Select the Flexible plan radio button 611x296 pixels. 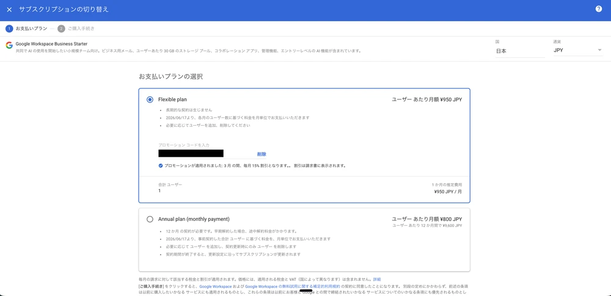[x=150, y=99]
